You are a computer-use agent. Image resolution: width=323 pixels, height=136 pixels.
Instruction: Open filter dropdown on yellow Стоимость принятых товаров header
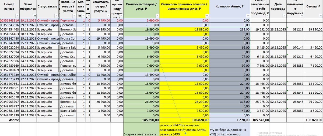click(x=206, y=16)
